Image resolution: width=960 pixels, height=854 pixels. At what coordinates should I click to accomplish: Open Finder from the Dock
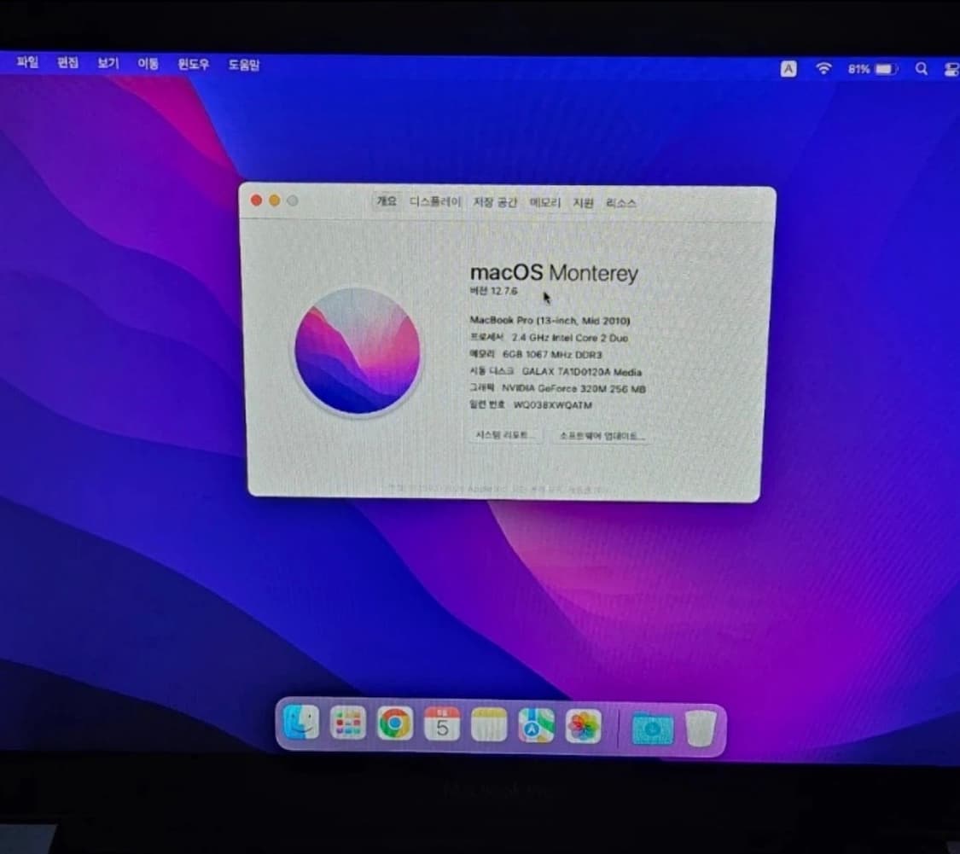tap(301, 723)
